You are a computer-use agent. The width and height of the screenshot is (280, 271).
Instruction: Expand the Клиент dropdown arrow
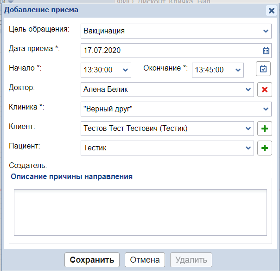tap(248, 129)
